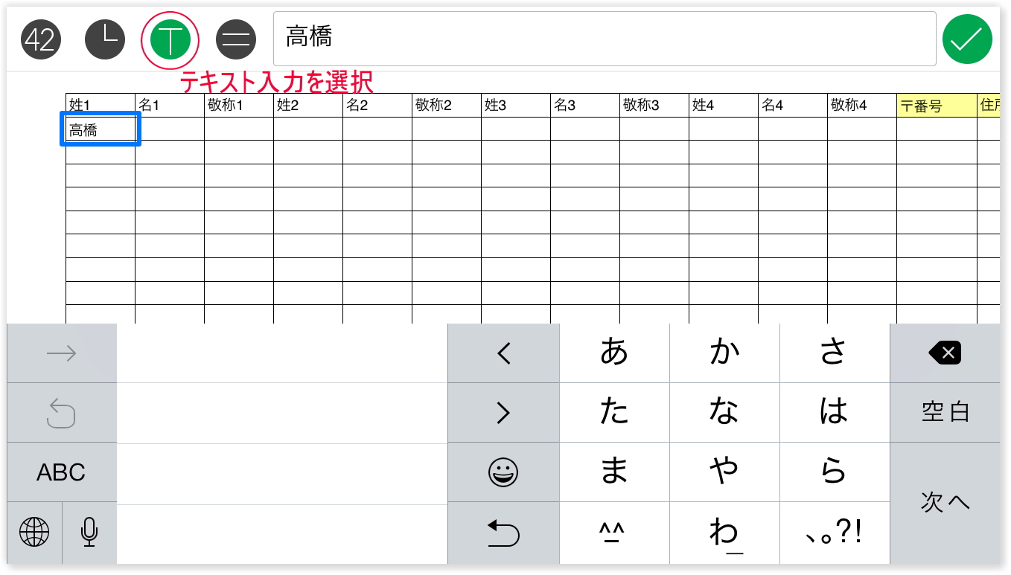Tap the 空白 space key
Viewport: 1011px width, 575px height.
click(x=945, y=413)
